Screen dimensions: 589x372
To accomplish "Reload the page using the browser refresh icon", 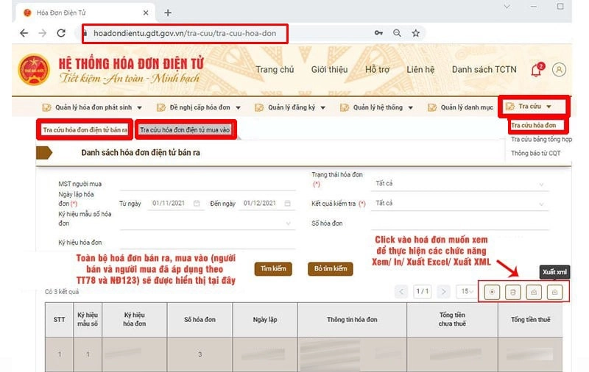I will pyautogui.click(x=61, y=33).
